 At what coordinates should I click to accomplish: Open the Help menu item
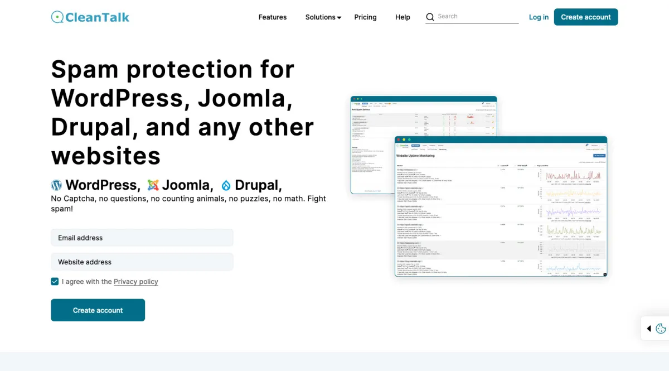[x=403, y=17]
